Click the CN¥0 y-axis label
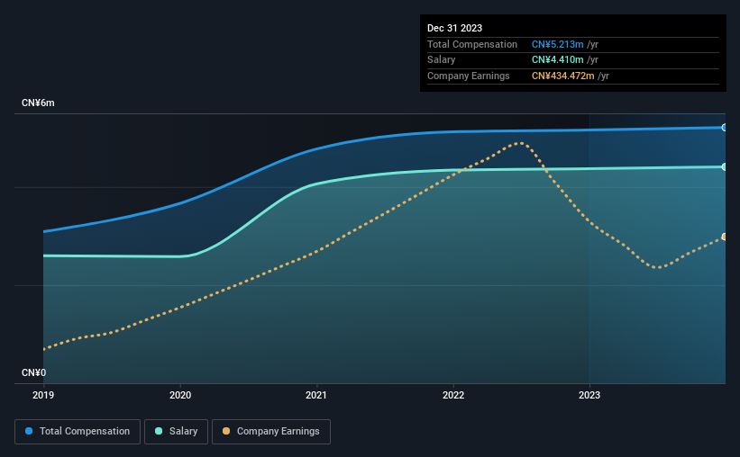Viewport: 740px width, 457px height. tap(34, 372)
